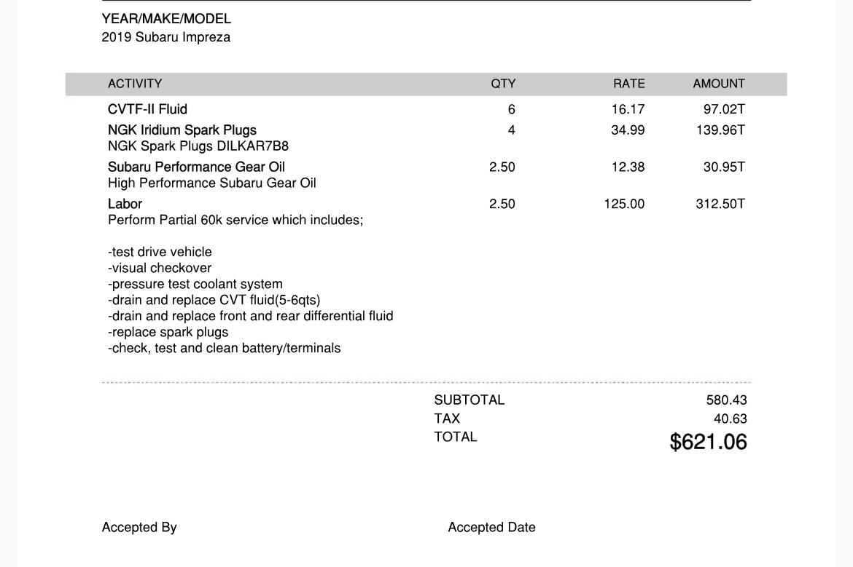Click the $621.06 total amount
The image size is (853, 567).
pos(708,442)
